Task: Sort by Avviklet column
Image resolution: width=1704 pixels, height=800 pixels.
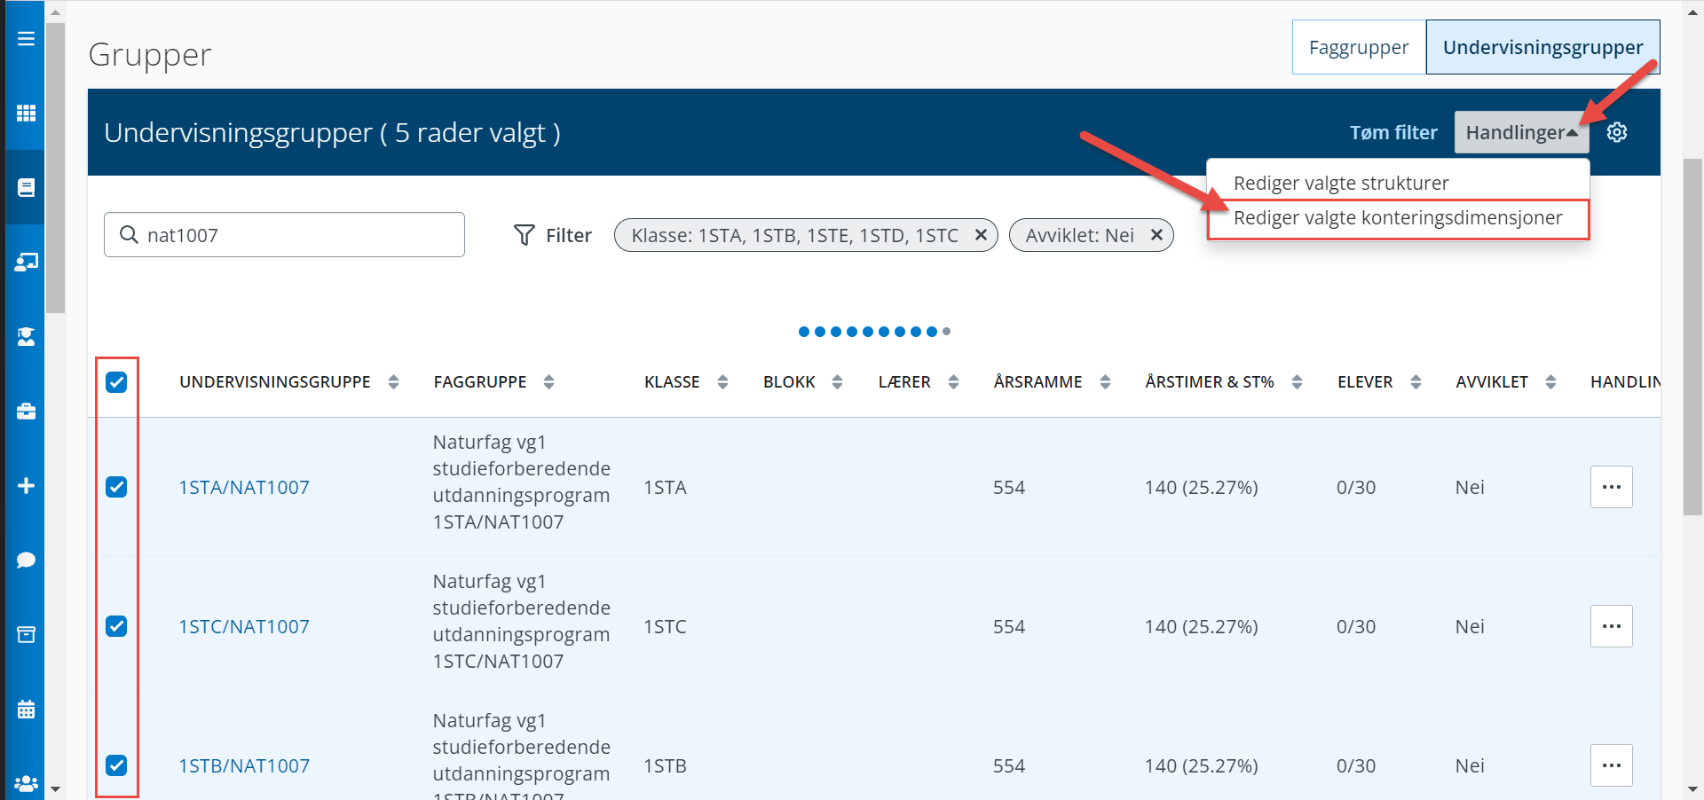Action: (x=1550, y=382)
